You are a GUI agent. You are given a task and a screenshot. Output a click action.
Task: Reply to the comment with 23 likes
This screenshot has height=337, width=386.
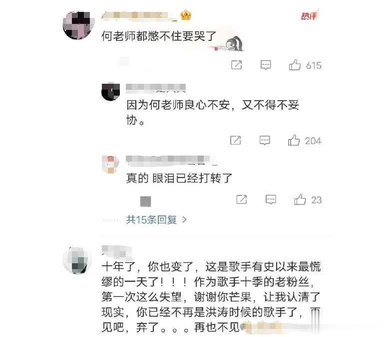271,199
